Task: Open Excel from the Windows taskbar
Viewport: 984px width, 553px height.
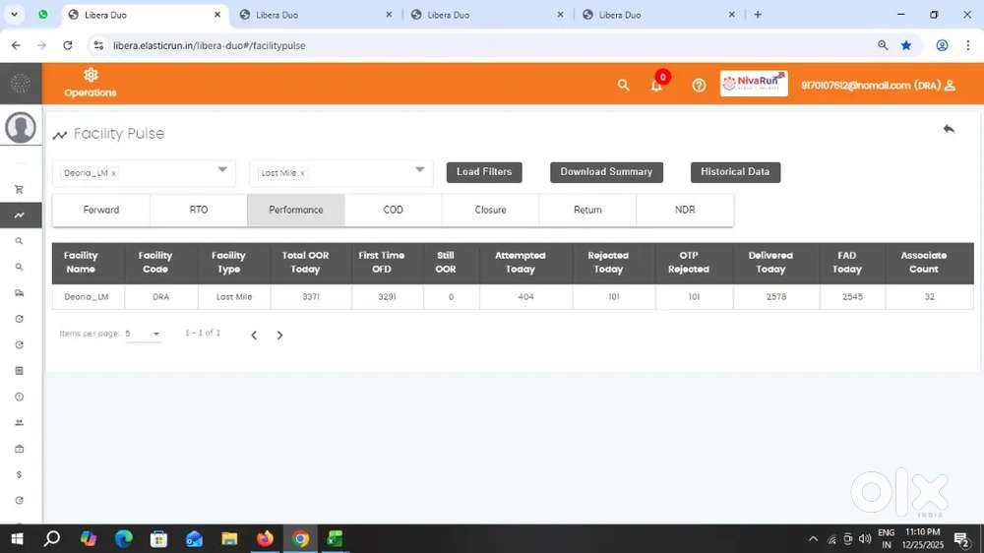Action: [335, 539]
